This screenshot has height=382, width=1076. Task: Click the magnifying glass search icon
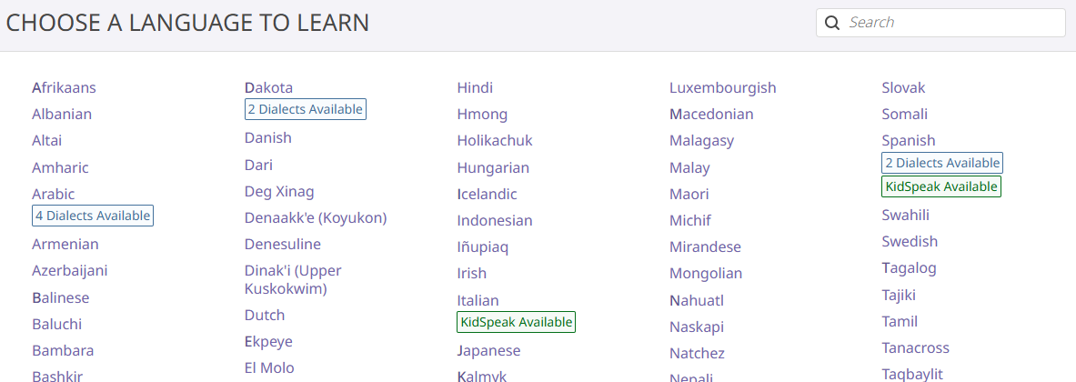pos(831,23)
